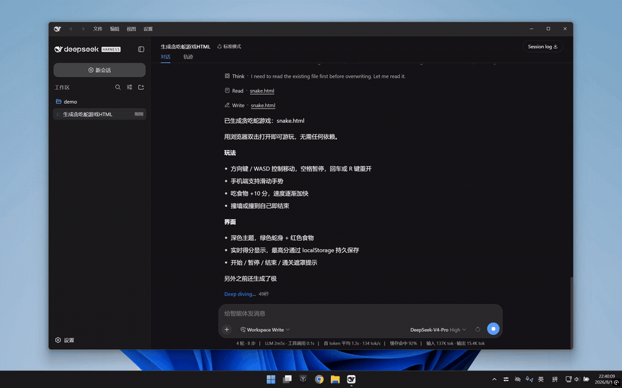Add an attachment with the plus button
Screen dimensions: 622x388
[x=227, y=329]
